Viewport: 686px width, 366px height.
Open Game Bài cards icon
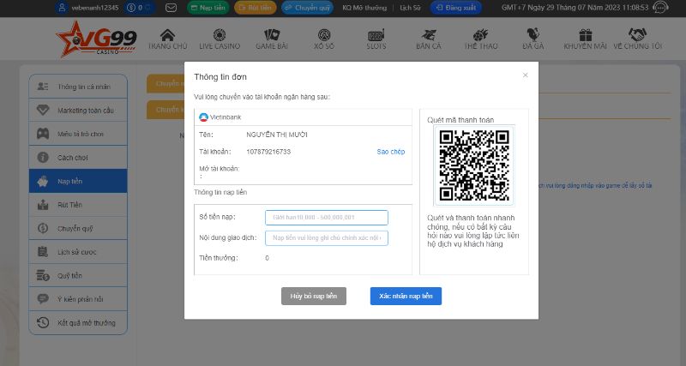[272, 35]
